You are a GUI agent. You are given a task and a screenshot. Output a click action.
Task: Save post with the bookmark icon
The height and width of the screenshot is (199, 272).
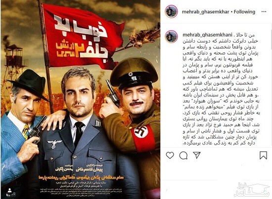(263, 155)
